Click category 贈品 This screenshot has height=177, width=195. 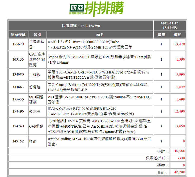[33, 141]
